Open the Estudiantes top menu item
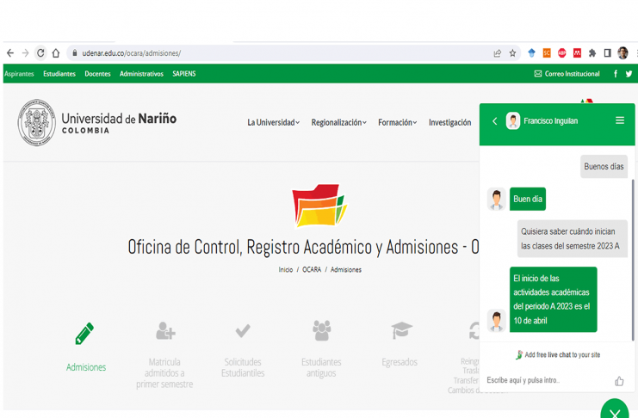 59,74
